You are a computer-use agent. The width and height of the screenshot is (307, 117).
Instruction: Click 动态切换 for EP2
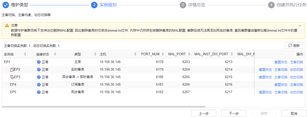[x=296, y=70]
